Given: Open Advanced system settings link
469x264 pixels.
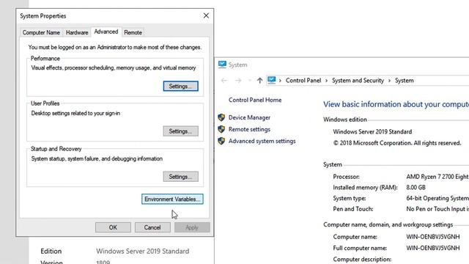Looking at the screenshot, I should pos(262,141).
